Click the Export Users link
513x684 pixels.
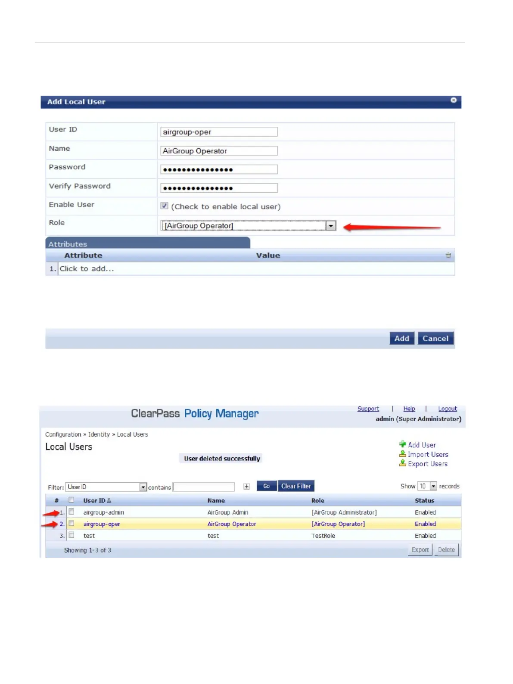tap(427, 464)
